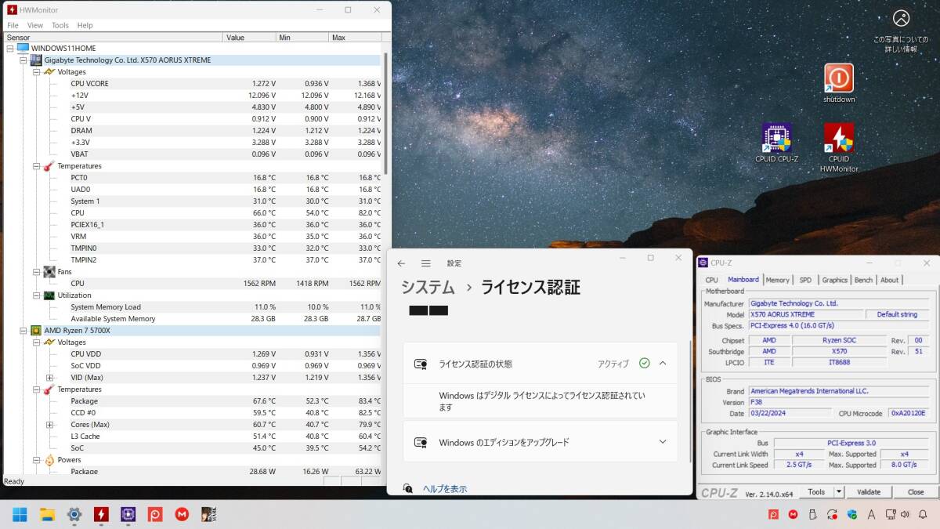Select the CPUID HWMonitor desktop shortcut

coord(839,147)
